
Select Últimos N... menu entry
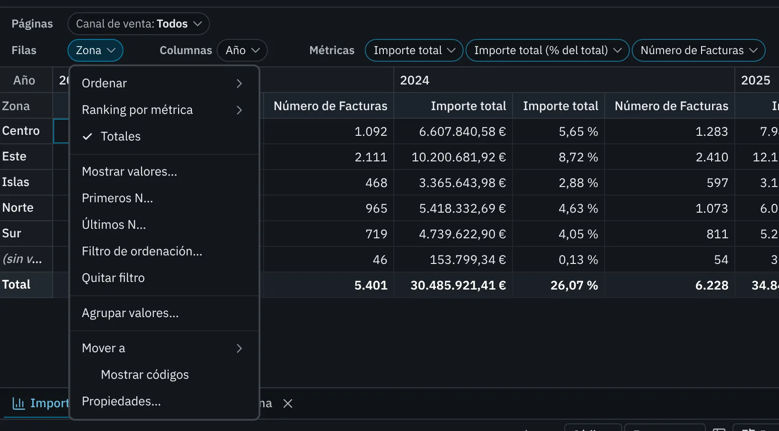tap(164, 225)
